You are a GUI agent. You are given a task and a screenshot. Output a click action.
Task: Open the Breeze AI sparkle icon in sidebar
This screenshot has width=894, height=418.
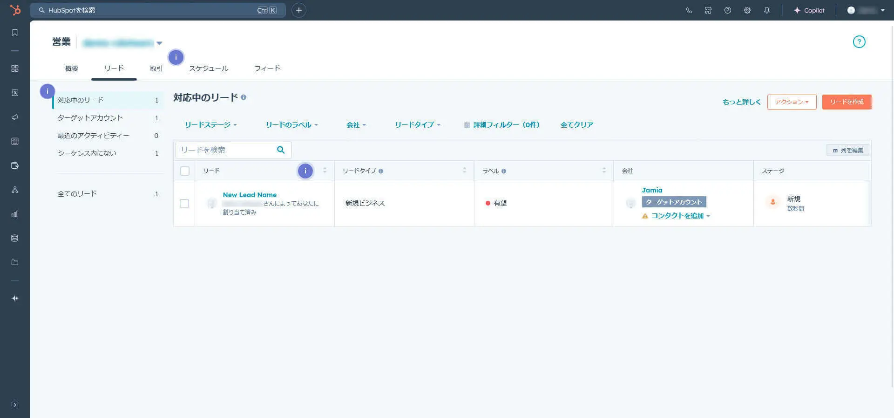click(x=15, y=298)
